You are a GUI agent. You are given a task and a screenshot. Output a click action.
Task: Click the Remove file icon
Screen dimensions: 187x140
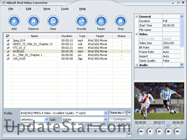click(34, 21)
